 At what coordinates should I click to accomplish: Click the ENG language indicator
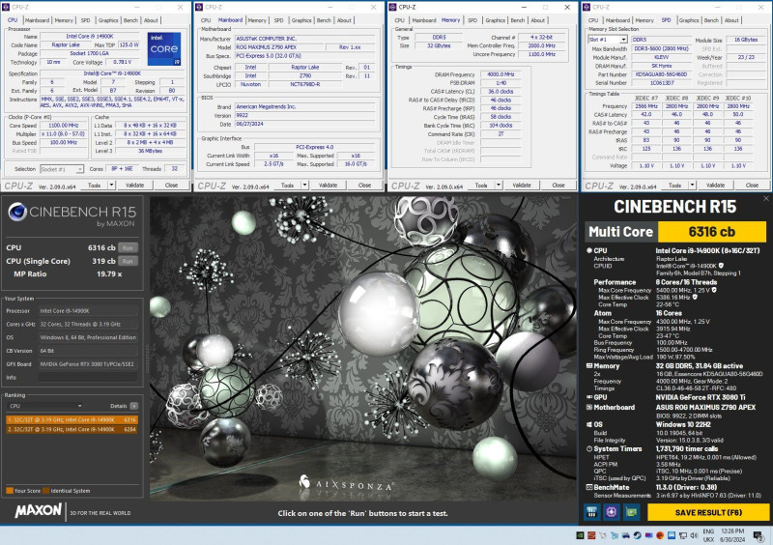(708, 531)
